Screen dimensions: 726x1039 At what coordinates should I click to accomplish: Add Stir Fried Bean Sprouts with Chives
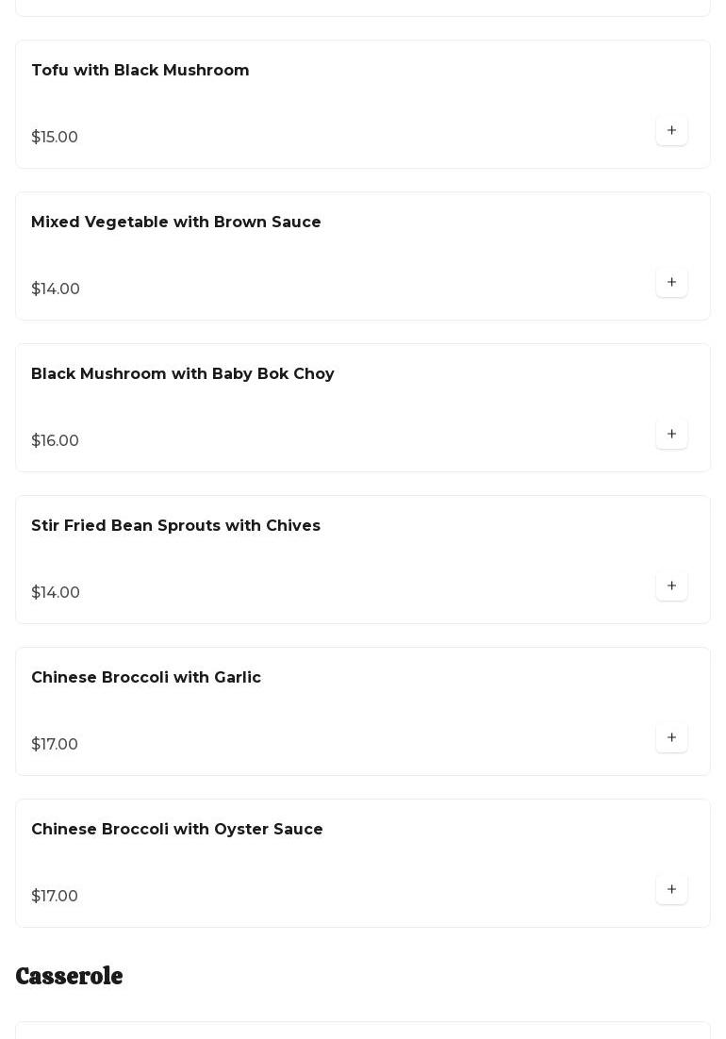click(x=671, y=586)
